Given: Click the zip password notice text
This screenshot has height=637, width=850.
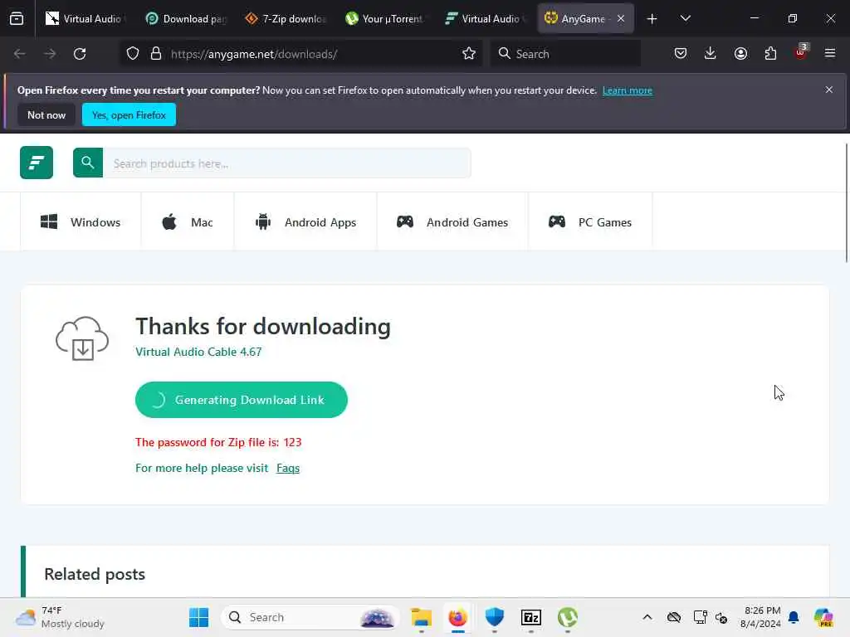Looking at the screenshot, I should [218, 443].
